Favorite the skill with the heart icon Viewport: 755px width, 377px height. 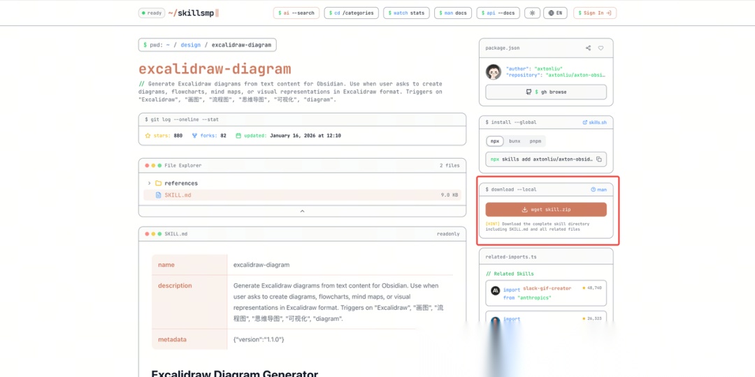point(601,48)
